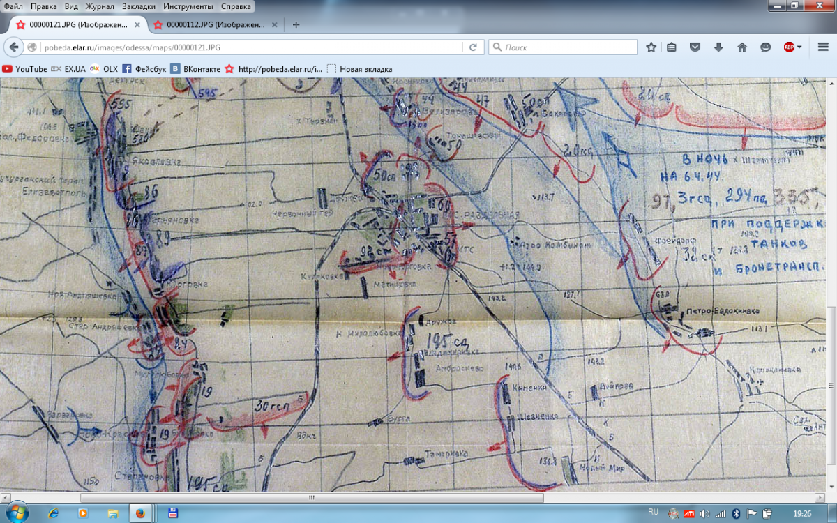Save page to Pocket
Screen dimensions: 837x523
click(x=695, y=47)
